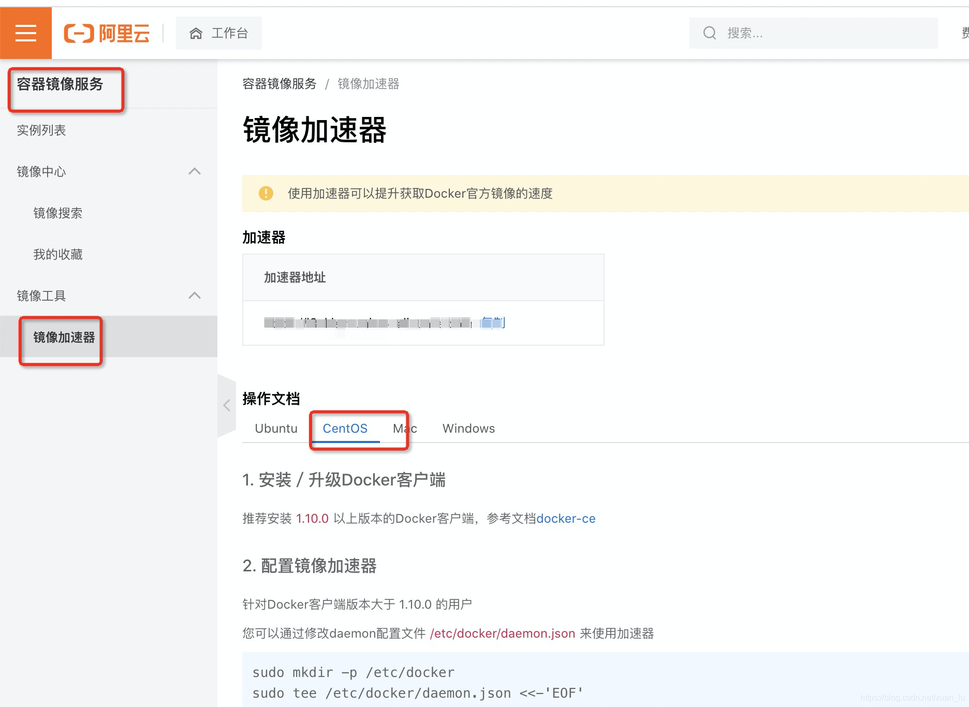Switch to the Ubuntu tab
The image size is (969, 707).
(x=276, y=429)
